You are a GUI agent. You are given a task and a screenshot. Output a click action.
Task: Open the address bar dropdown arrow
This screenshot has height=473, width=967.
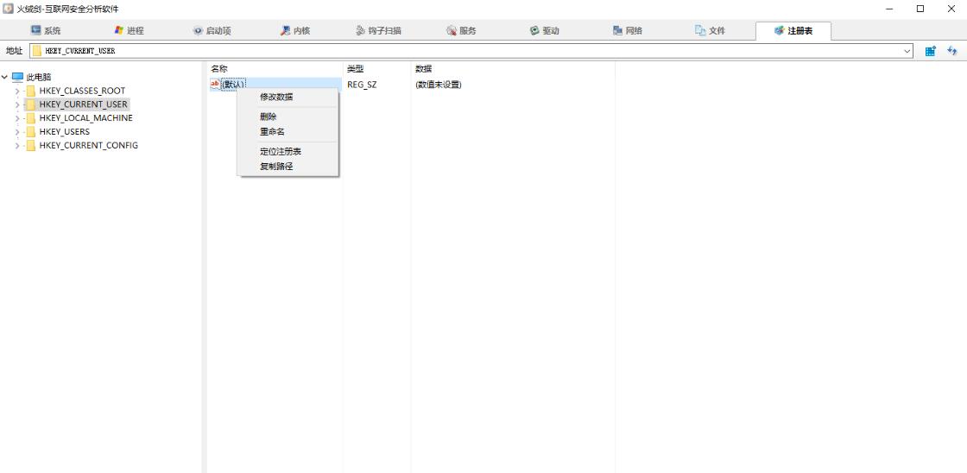[907, 51]
